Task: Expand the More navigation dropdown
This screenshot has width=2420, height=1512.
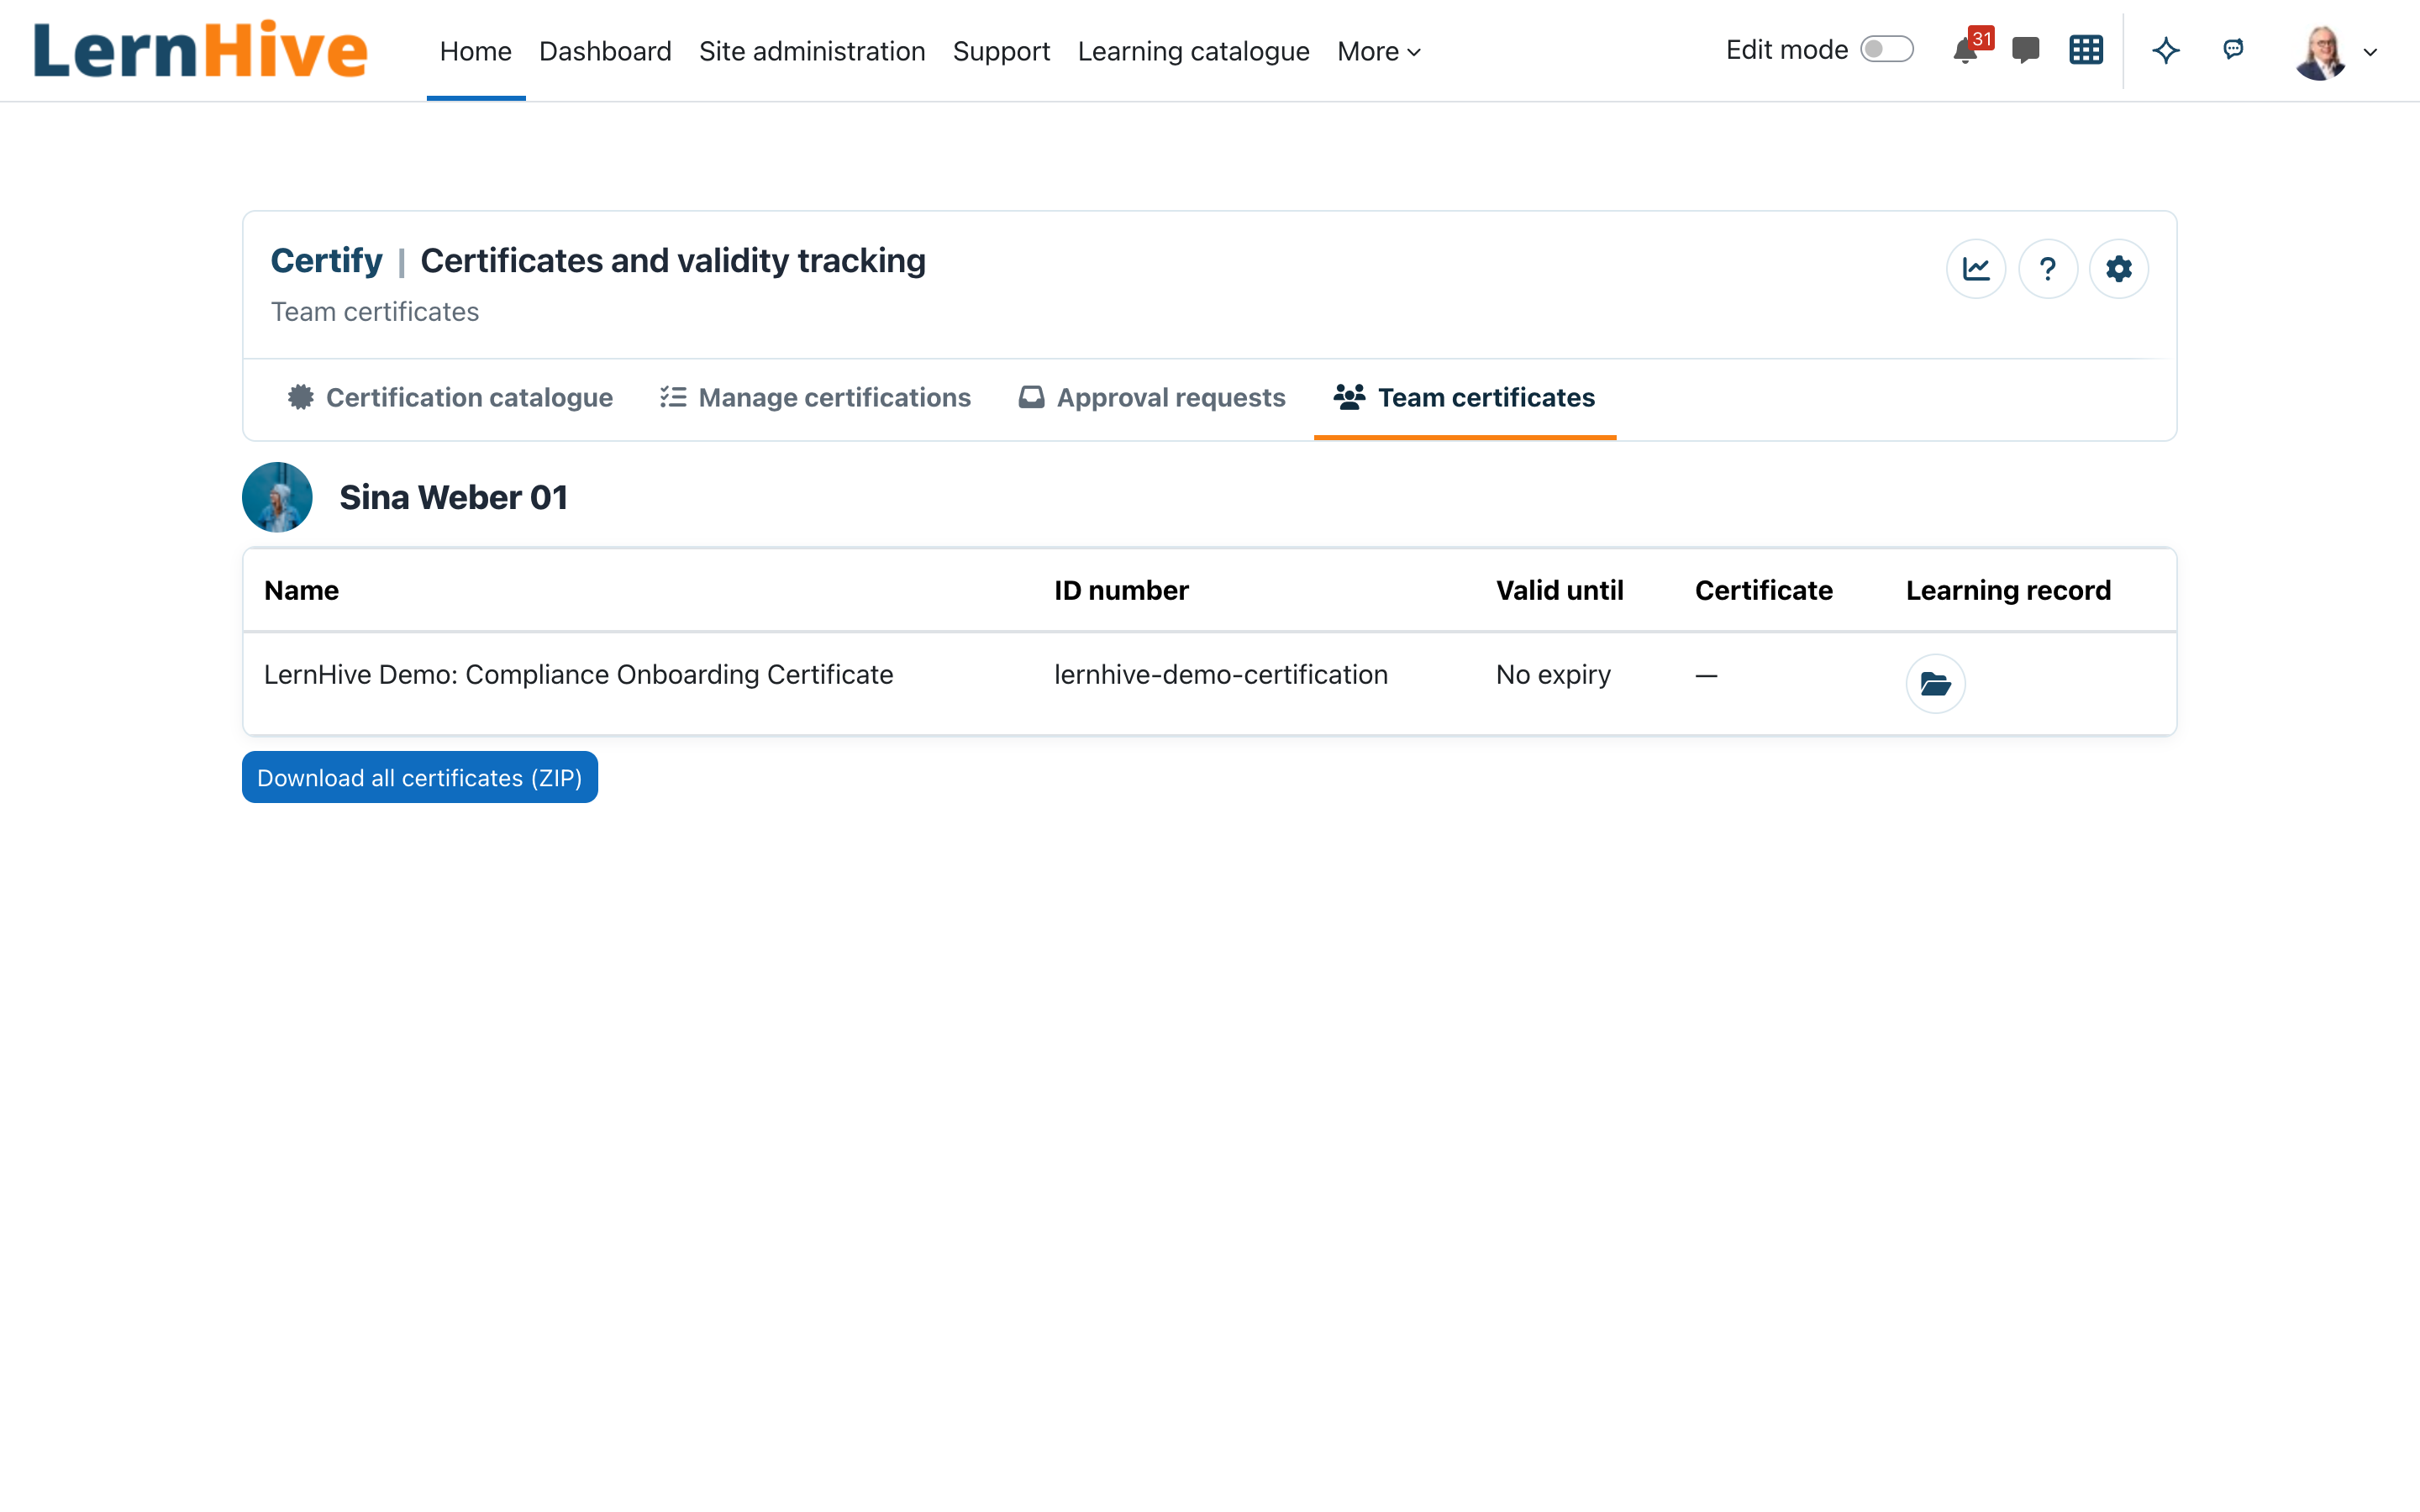Action: point(1378,51)
